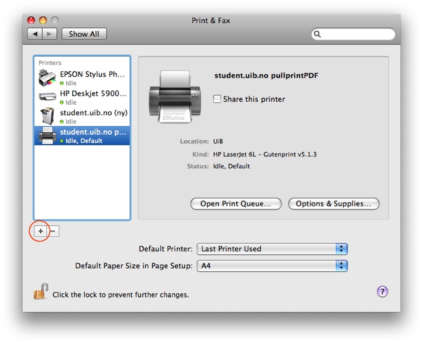Select the HP Deskjet 5900 printer icon
The image size is (423, 343).
pos(47,97)
